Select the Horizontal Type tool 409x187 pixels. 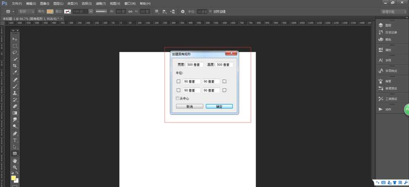tap(15, 140)
